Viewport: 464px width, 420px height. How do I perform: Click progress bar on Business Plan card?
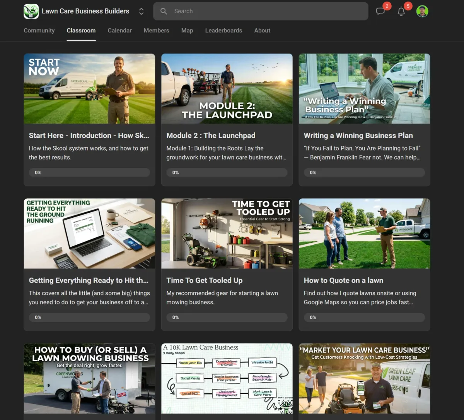tap(364, 173)
